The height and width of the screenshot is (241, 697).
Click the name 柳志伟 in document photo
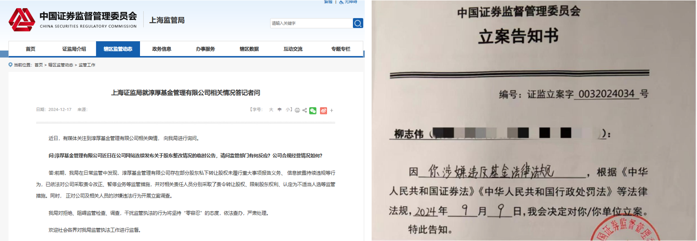coord(409,134)
